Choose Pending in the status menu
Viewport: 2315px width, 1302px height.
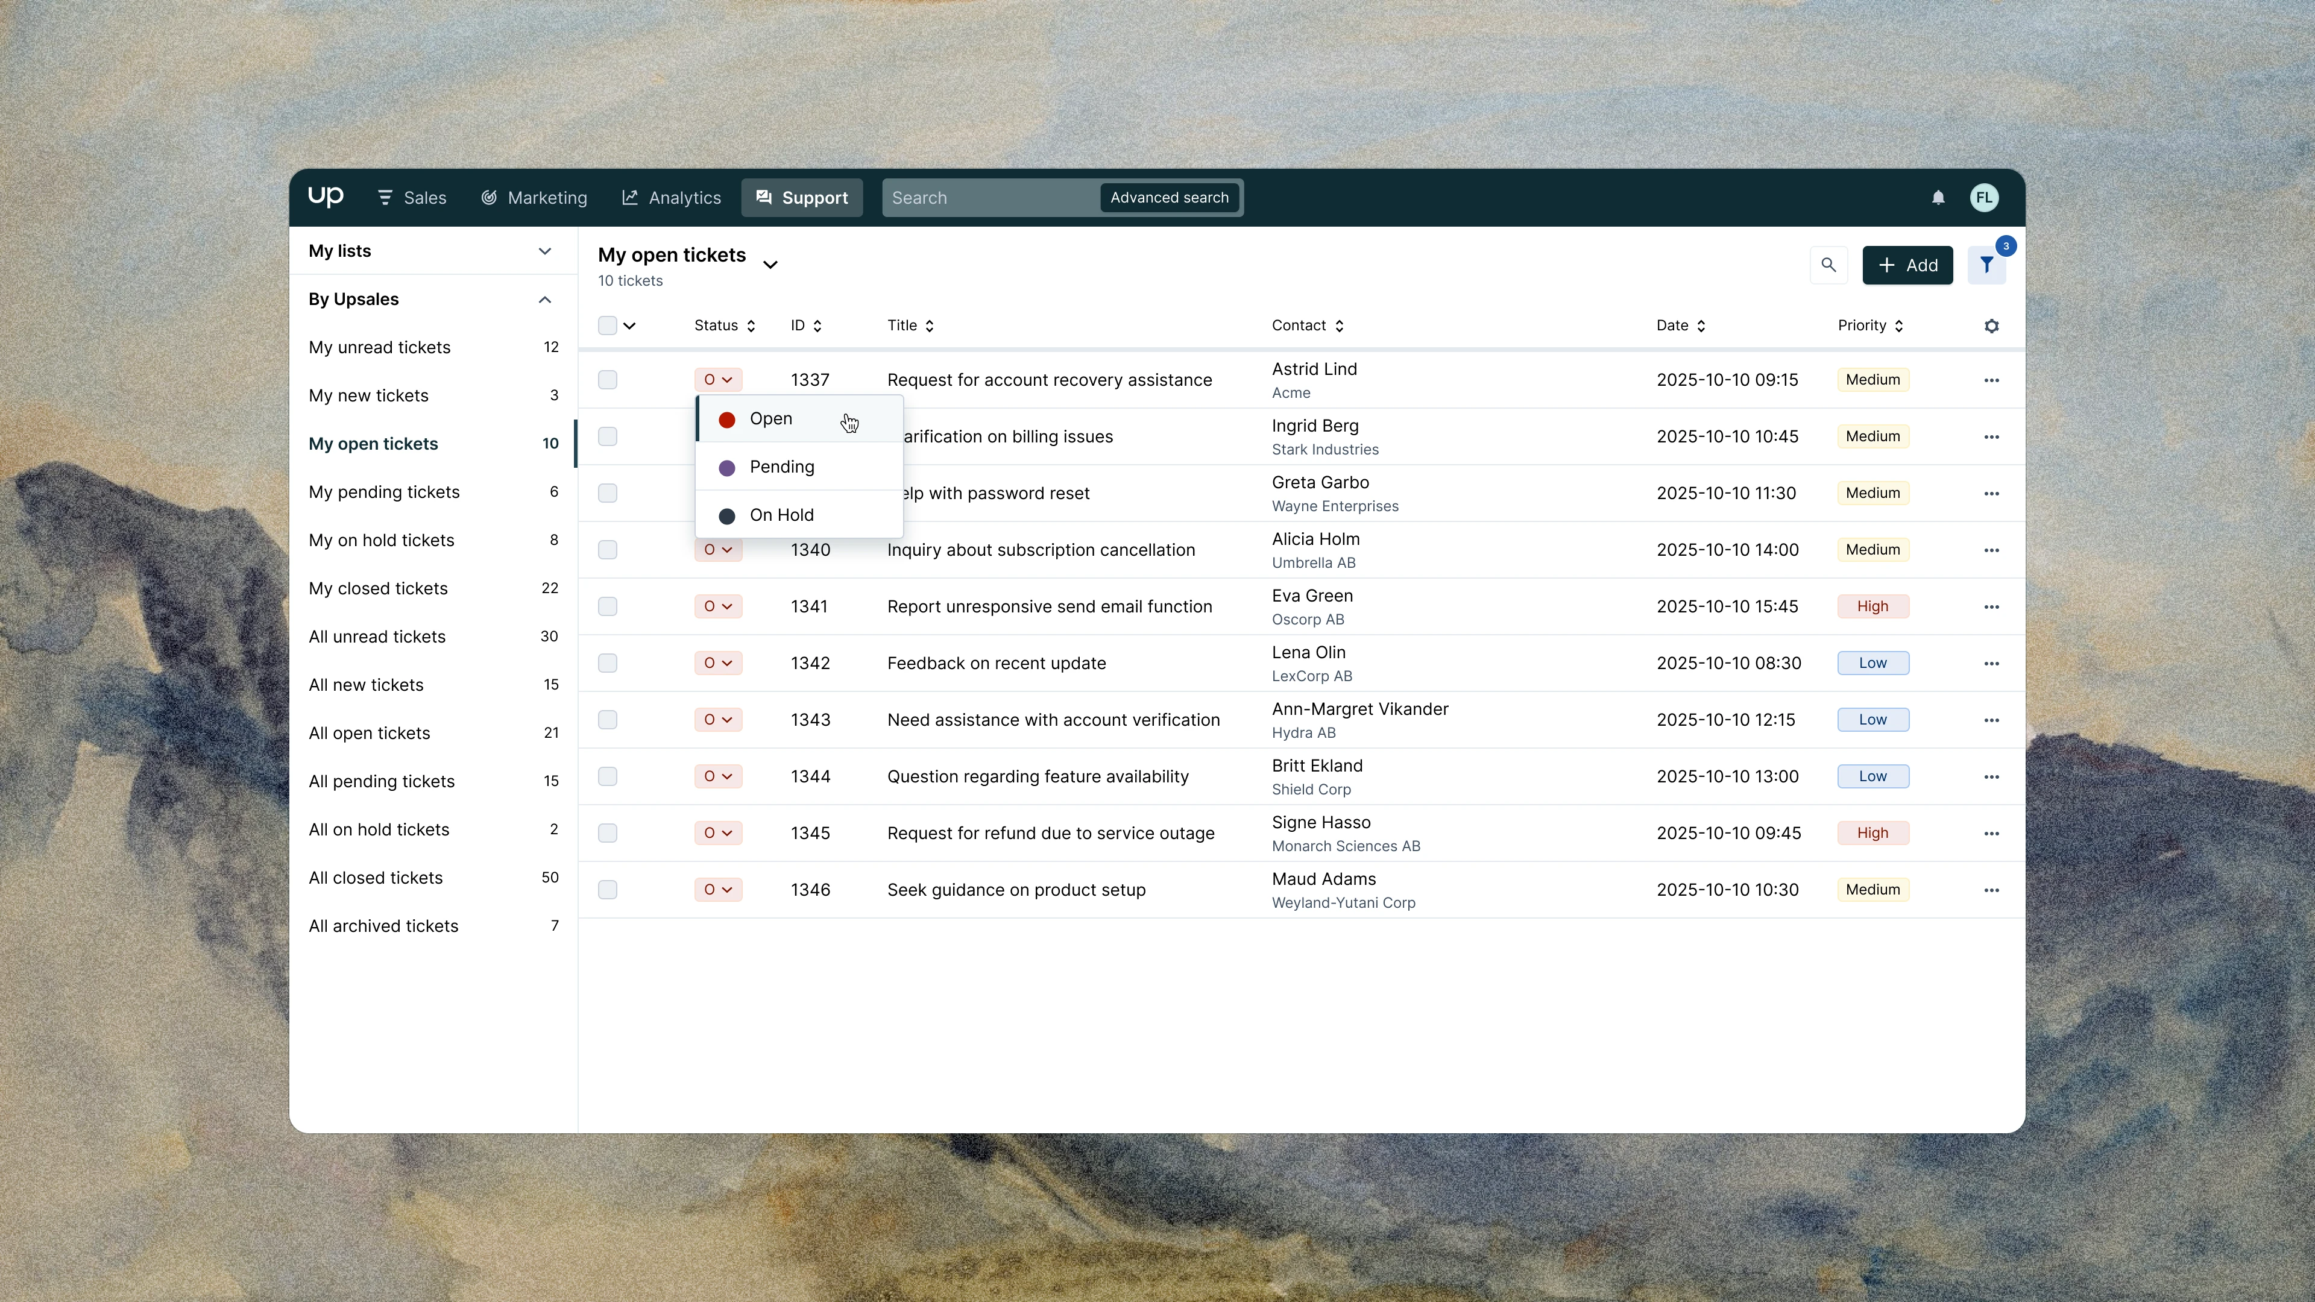pos(799,467)
